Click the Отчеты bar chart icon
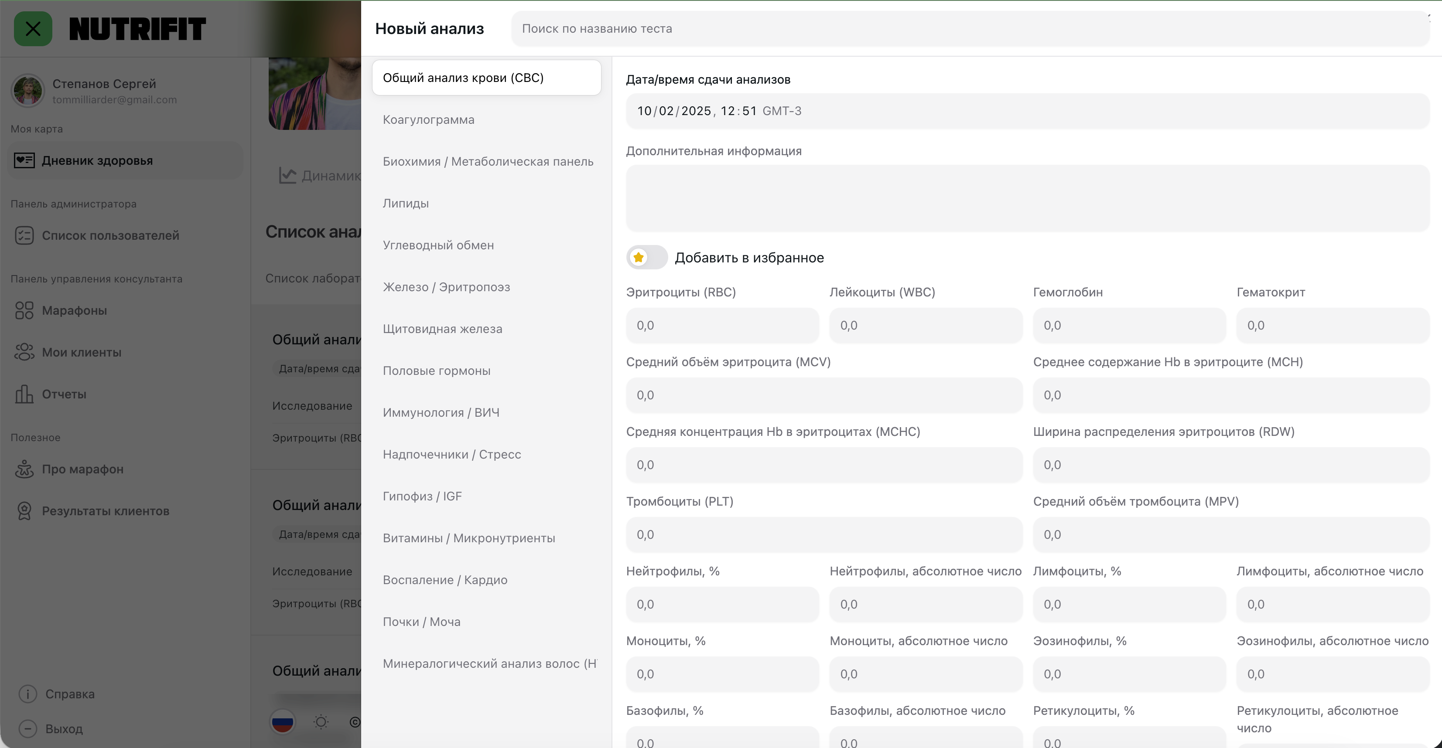The image size is (1442, 748). (24, 394)
